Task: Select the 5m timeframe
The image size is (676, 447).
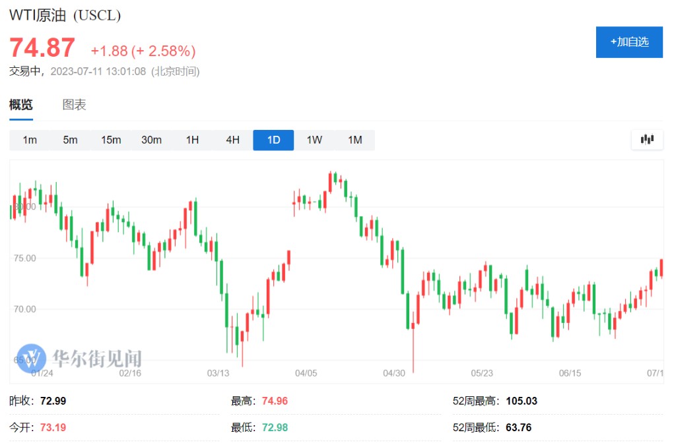Action: (x=70, y=140)
